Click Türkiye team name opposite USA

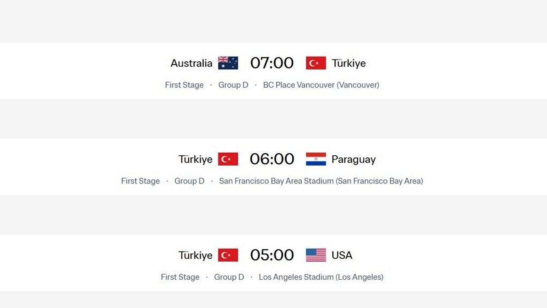point(195,255)
